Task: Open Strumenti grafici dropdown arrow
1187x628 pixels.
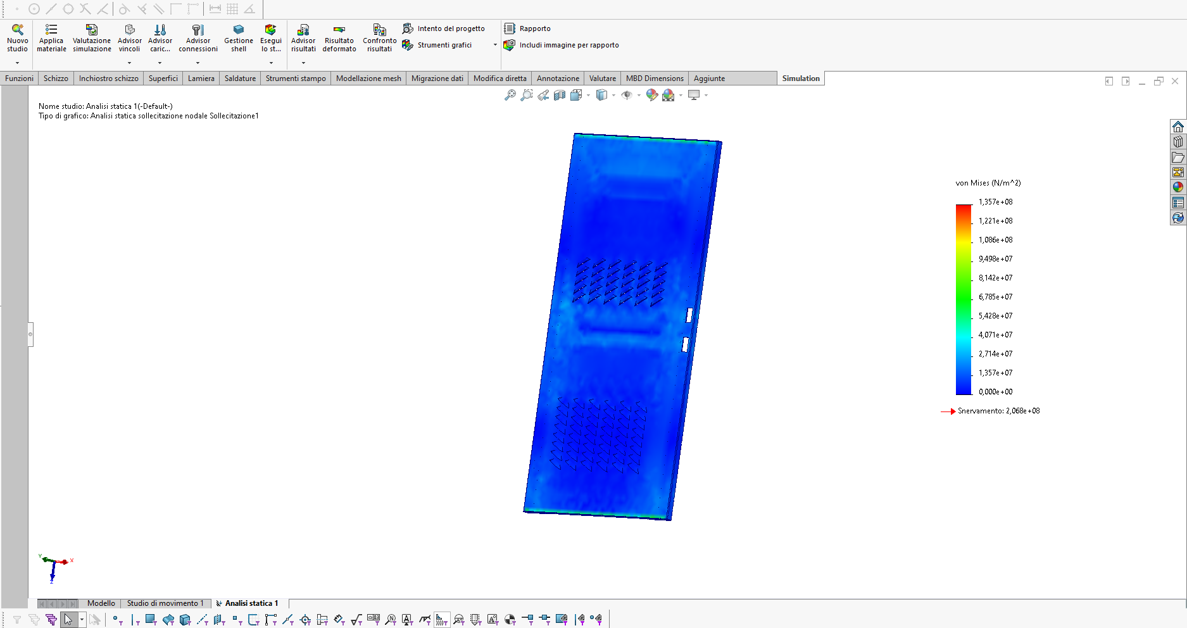Action: tap(495, 45)
